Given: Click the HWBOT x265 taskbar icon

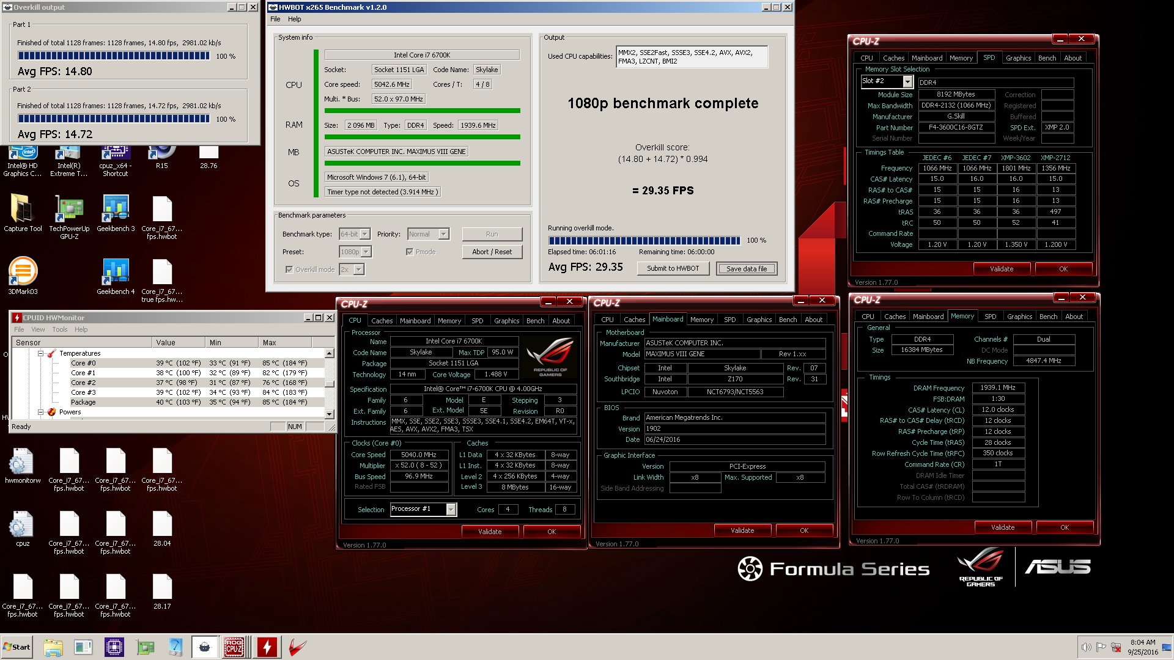Looking at the screenshot, I should point(205,647).
